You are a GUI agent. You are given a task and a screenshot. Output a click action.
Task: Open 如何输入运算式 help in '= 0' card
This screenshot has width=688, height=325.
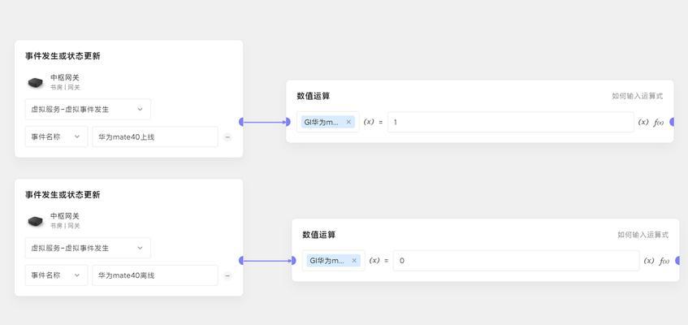coord(643,235)
